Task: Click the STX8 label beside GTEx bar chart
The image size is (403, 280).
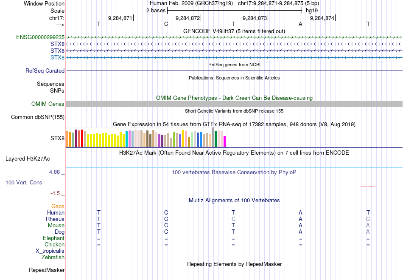Action: [x=57, y=138]
